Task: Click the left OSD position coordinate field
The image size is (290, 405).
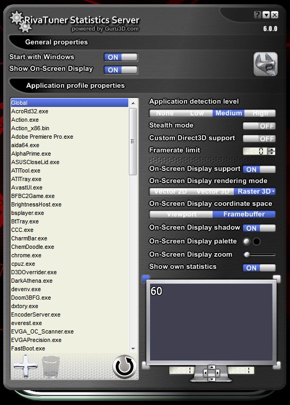Action: 182,371
